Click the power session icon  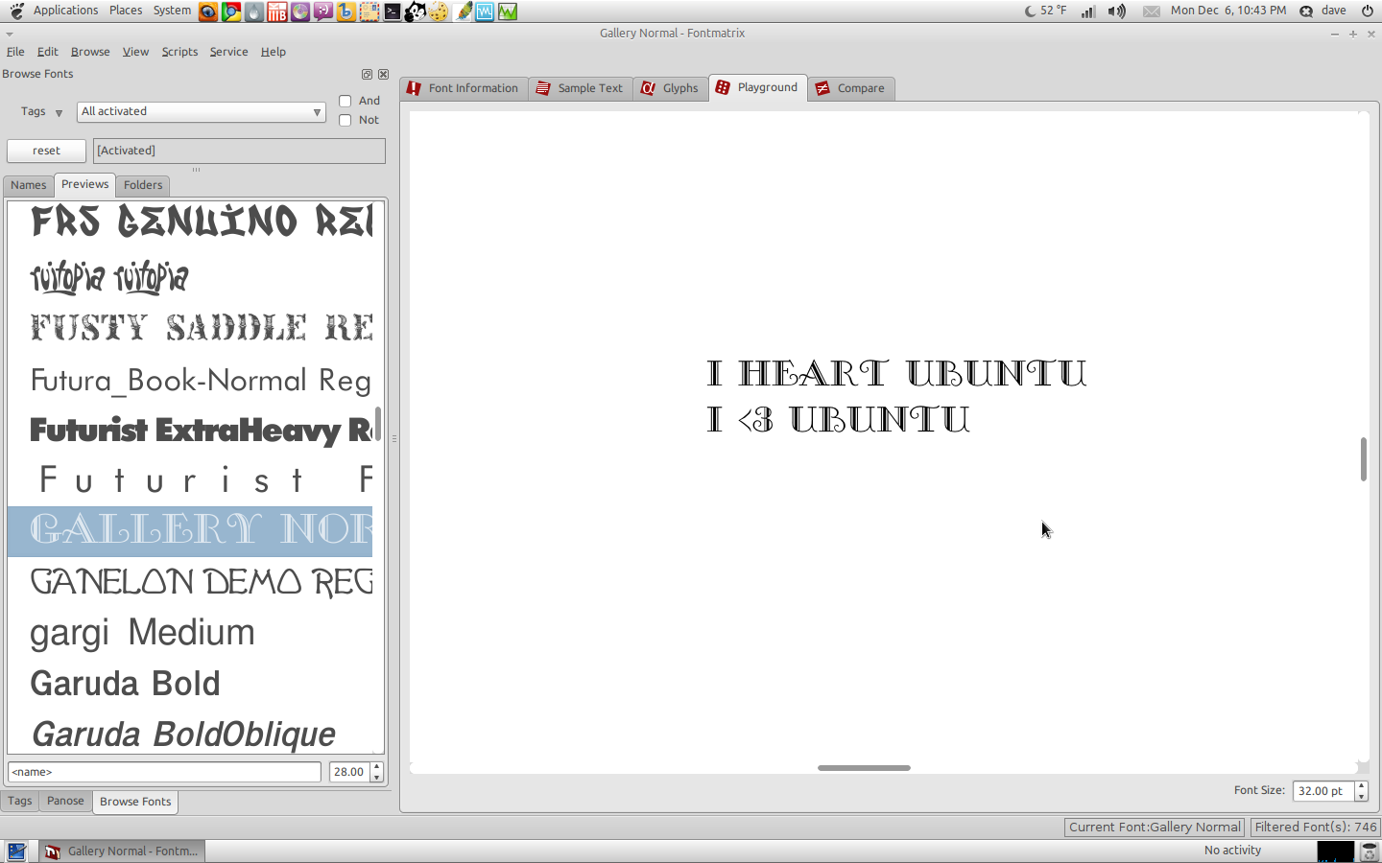click(x=1368, y=11)
